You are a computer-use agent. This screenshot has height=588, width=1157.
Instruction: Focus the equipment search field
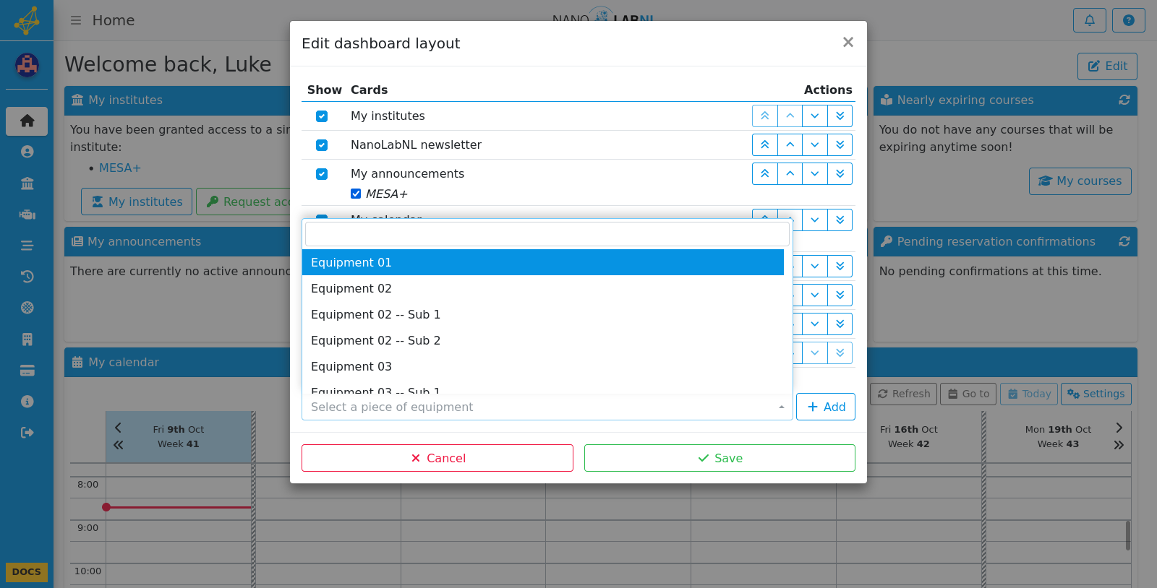[x=547, y=234]
